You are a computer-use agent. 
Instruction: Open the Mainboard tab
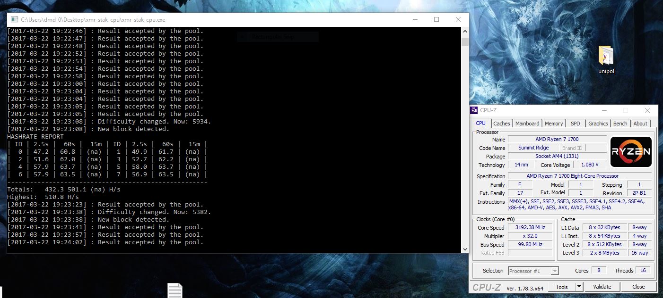pos(527,124)
